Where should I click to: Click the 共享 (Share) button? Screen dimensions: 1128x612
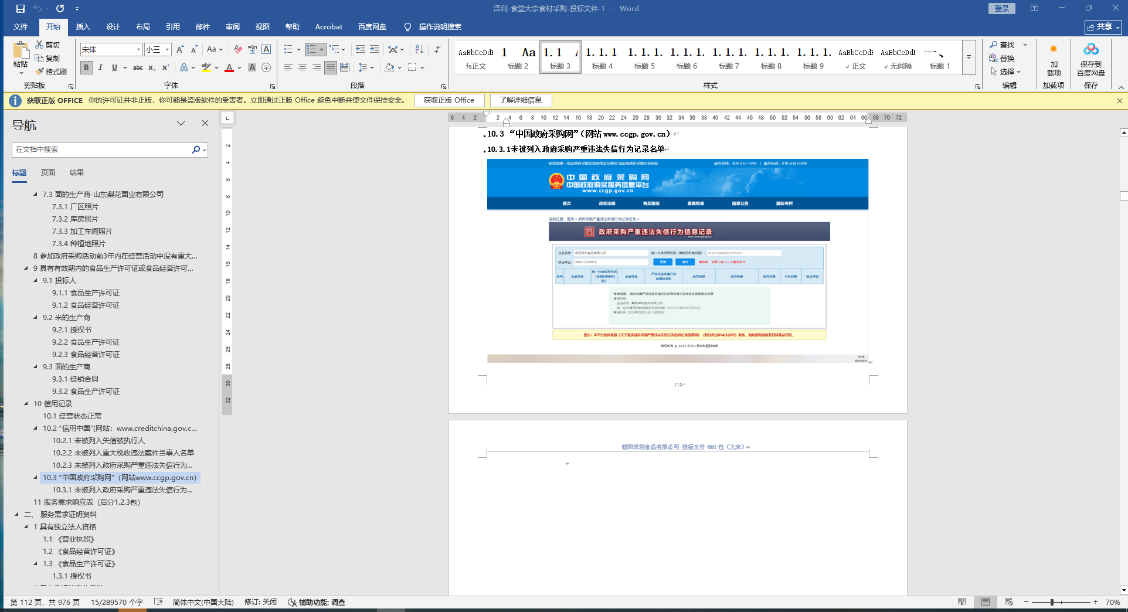pyautogui.click(x=1103, y=27)
